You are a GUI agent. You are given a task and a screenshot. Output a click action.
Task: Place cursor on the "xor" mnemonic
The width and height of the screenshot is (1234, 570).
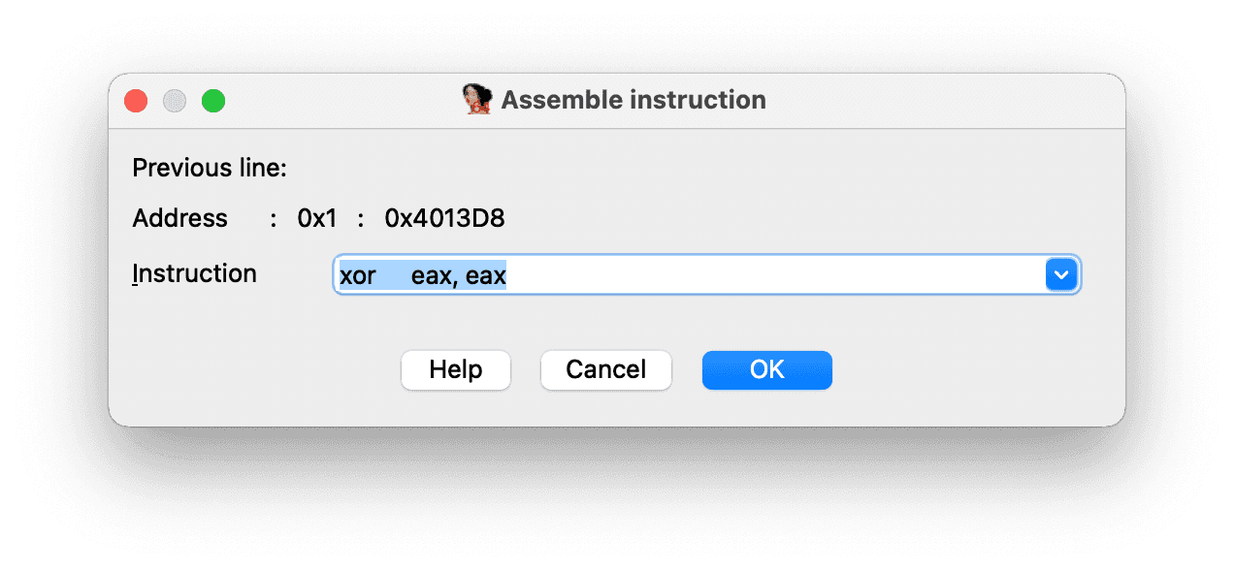(358, 276)
